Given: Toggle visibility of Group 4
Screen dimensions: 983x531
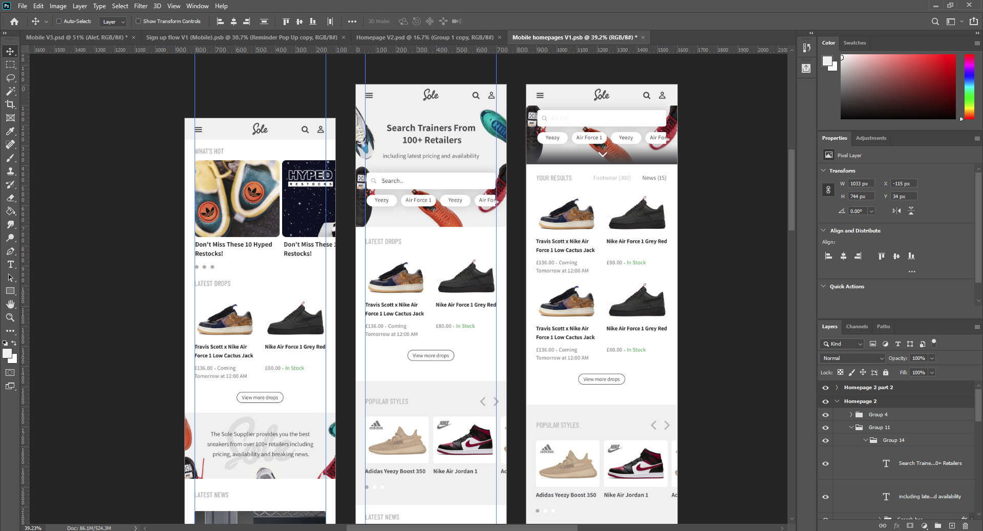Looking at the screenshot, I should tap(825, 415).
